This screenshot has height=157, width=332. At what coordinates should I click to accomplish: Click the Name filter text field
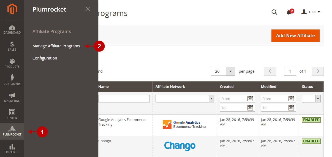coord(124,99)
